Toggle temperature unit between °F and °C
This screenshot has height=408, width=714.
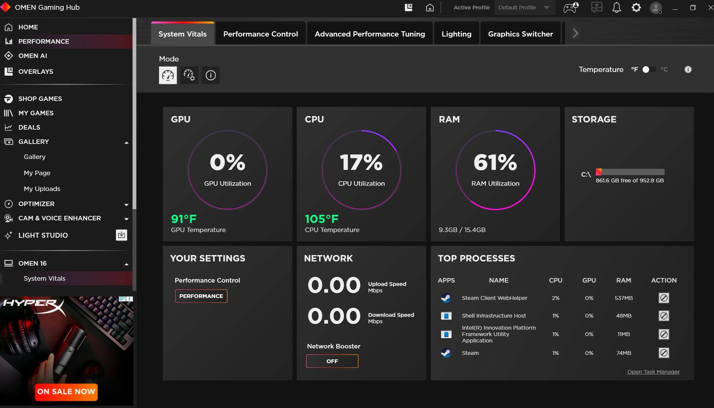click(x=649, y=69)
